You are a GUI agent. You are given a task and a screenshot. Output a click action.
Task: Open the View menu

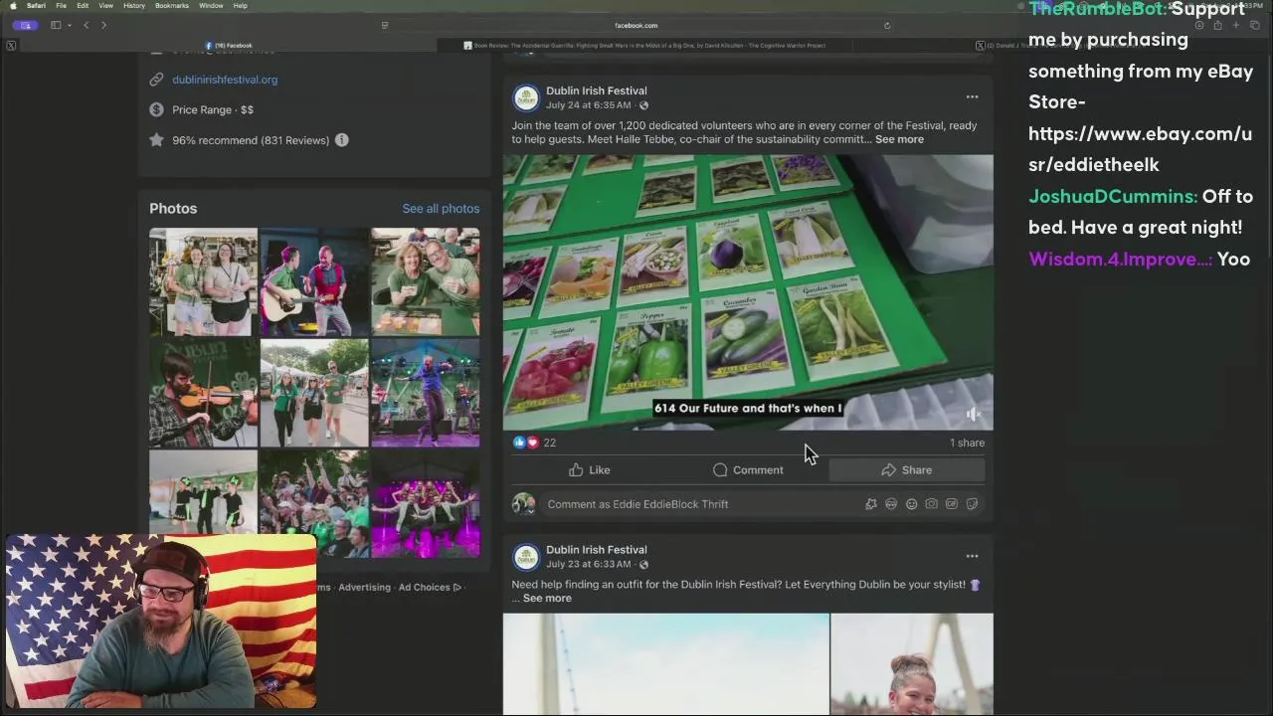pos(105,6)
